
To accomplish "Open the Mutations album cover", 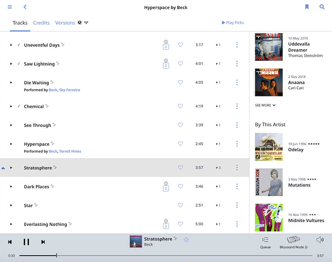I will 269,182.
